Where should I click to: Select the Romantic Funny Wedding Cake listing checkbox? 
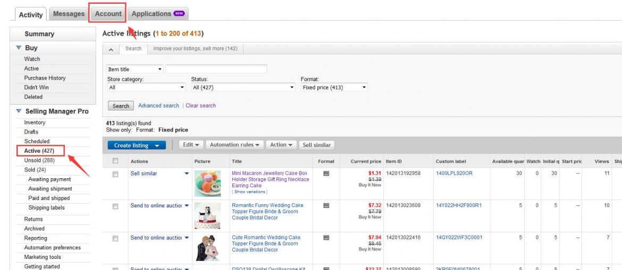pos(115,206)
